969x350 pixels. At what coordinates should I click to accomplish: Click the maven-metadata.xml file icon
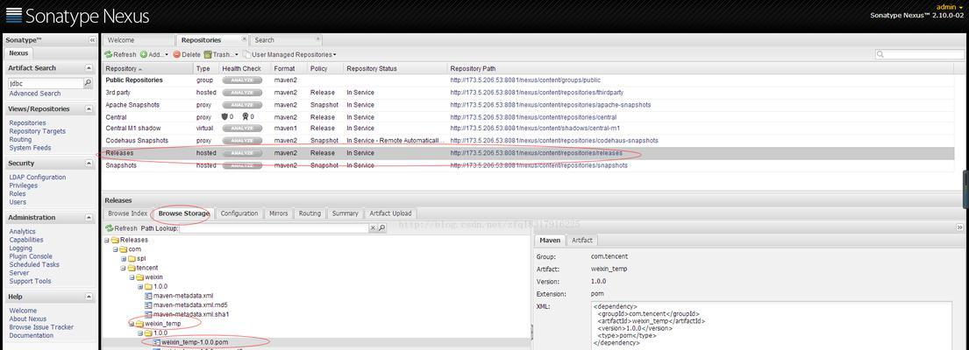148,296
